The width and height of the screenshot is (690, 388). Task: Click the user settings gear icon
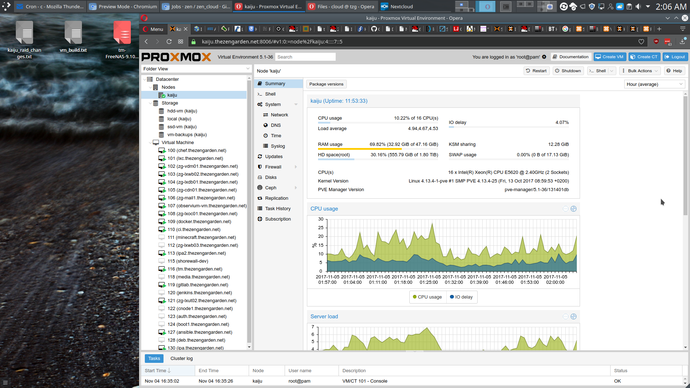pyautogui.click(x=544, y=57)
